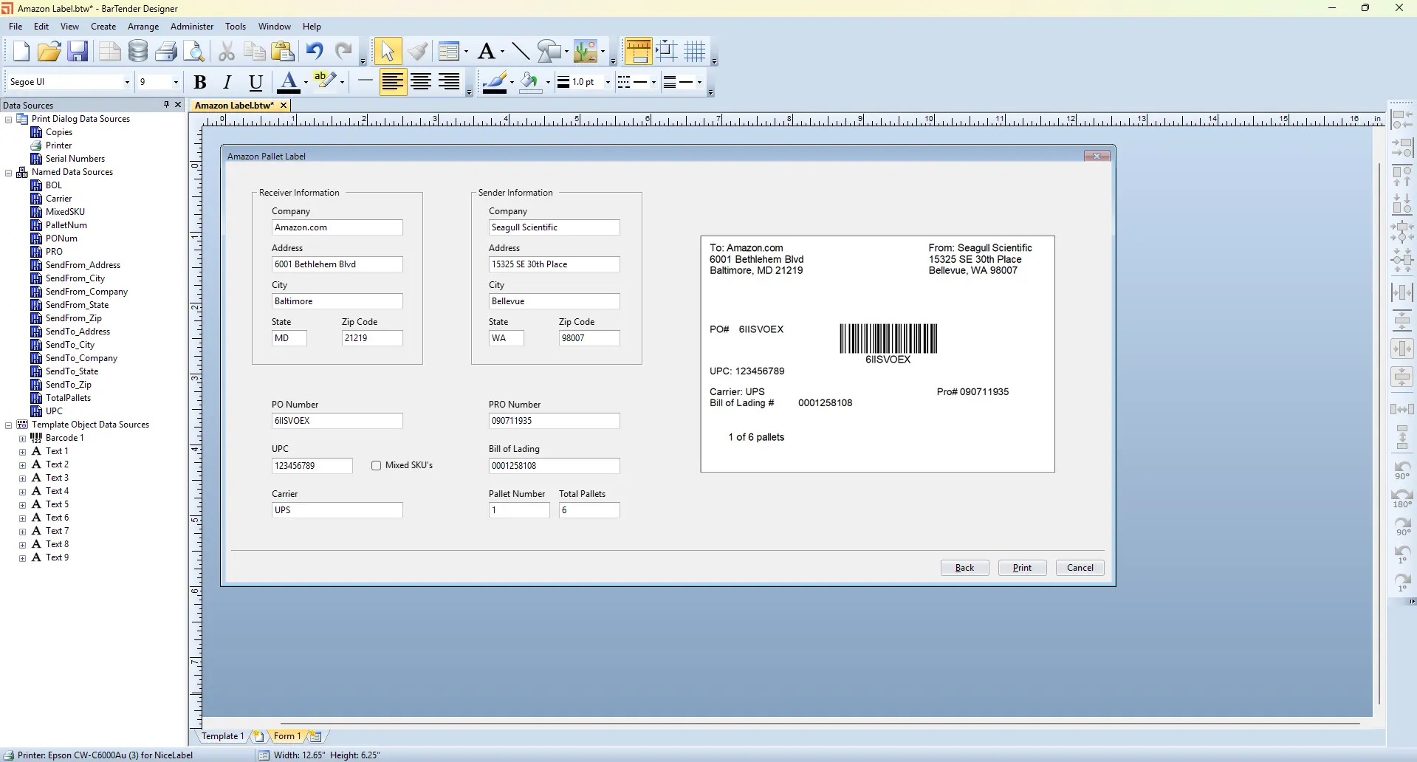
Task: Click the Back button
Action: (x=964, y=568)
